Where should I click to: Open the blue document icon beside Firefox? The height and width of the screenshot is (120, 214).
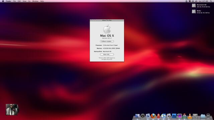click(148, 116)
